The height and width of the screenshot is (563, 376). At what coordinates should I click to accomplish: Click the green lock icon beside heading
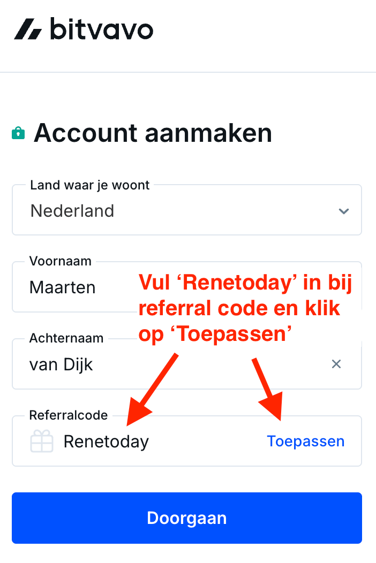coord(18,132)
